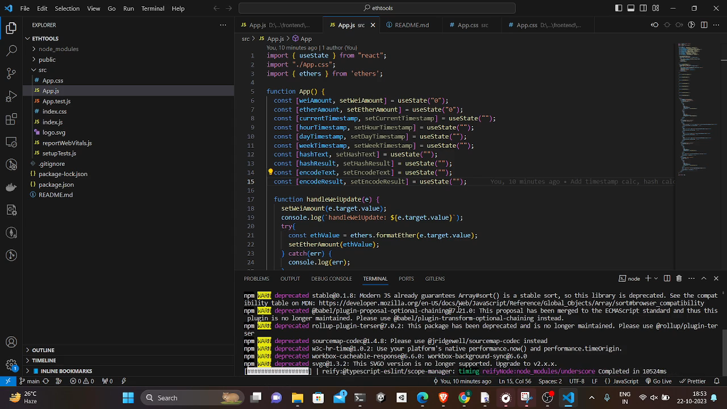Viewport: 727px width, 409px height.
Task: Open the Docker view in activity bar
Action: [x=11, y=187]
